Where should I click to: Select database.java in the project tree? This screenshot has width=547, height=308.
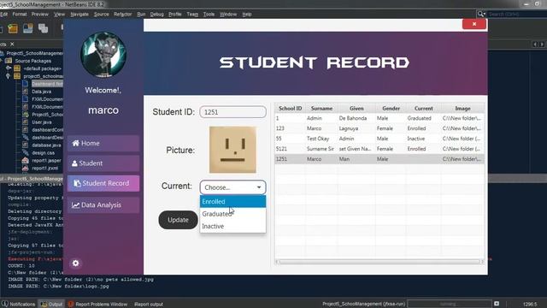[x=46, y=145]
